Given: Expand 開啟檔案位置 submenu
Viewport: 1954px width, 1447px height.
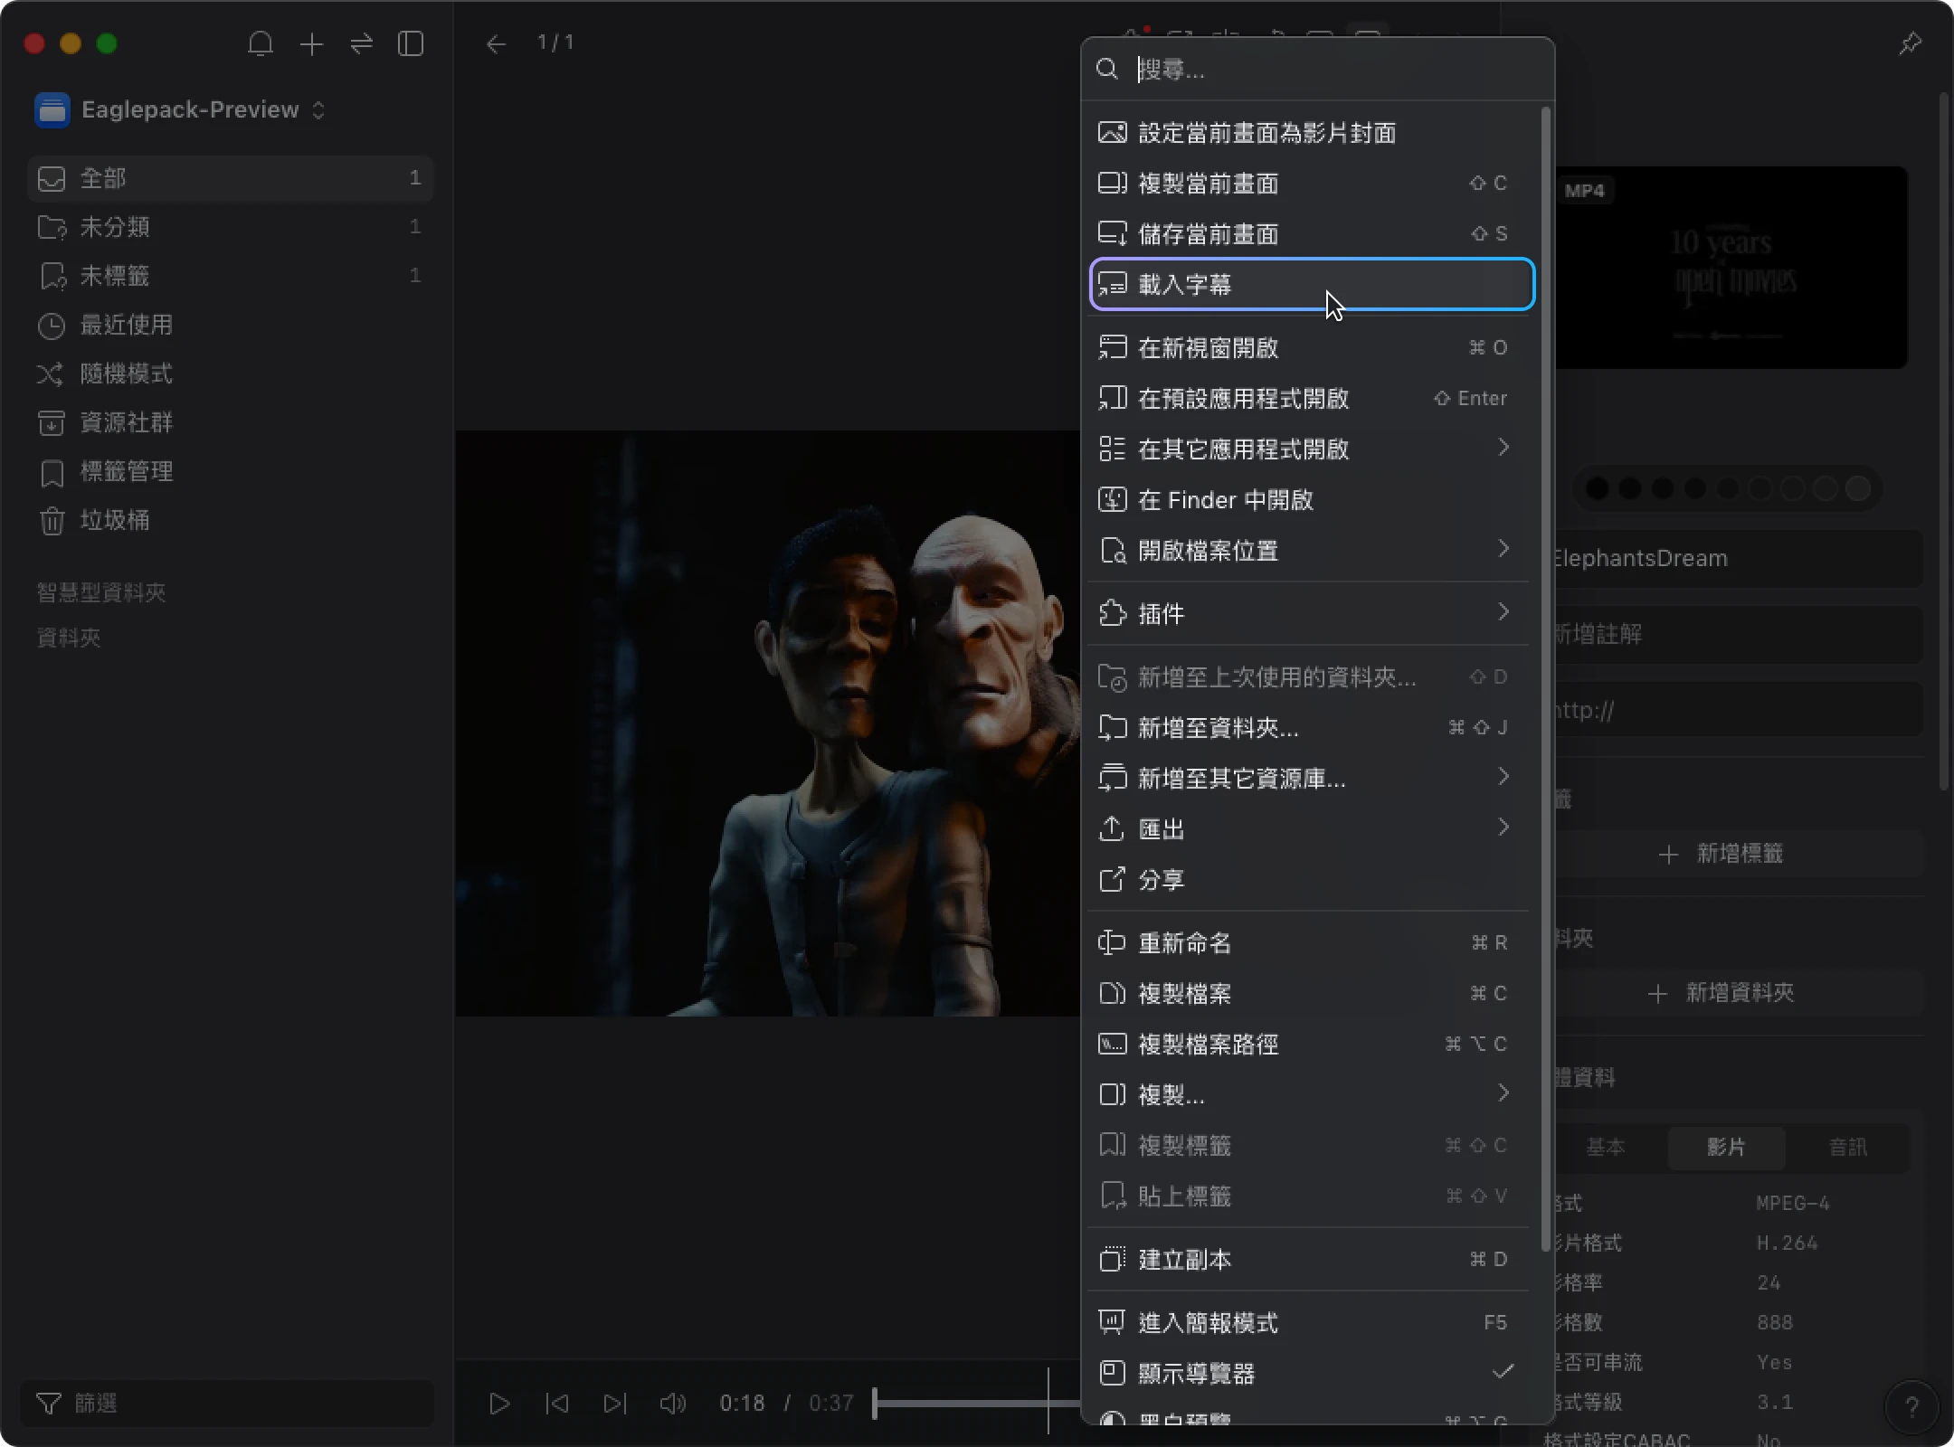Looking at the screenshot, I should pyautogui.click(x=1312, y=551).
